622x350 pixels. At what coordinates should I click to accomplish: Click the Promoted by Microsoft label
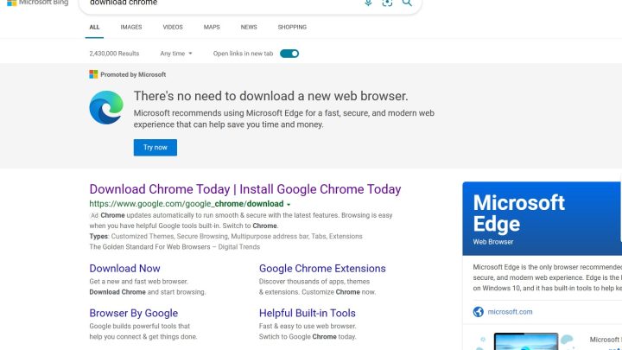point(133,74)
